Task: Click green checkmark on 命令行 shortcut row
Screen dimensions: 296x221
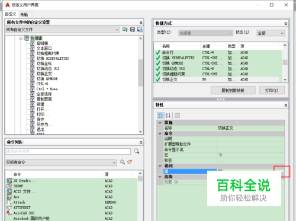Action: [x=157, y=53]
